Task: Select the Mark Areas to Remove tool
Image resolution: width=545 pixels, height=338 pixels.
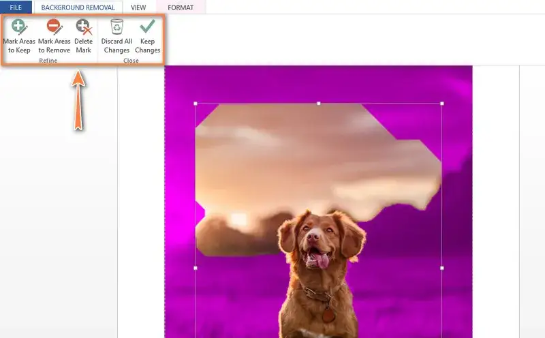Action: coord(54,35)
